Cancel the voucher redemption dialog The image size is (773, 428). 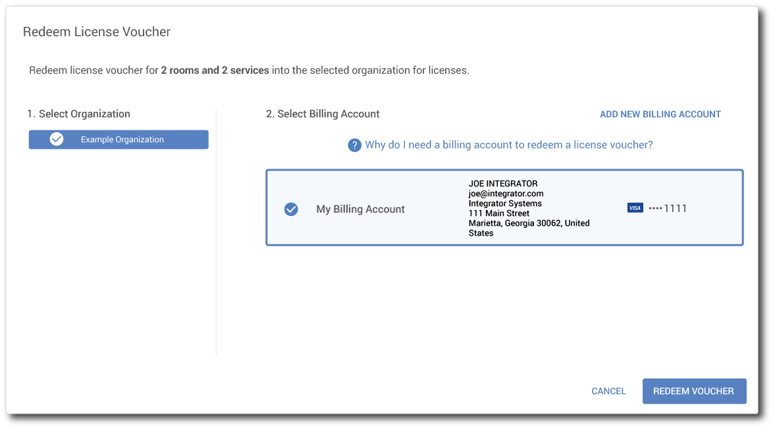(x=608, y=391)
